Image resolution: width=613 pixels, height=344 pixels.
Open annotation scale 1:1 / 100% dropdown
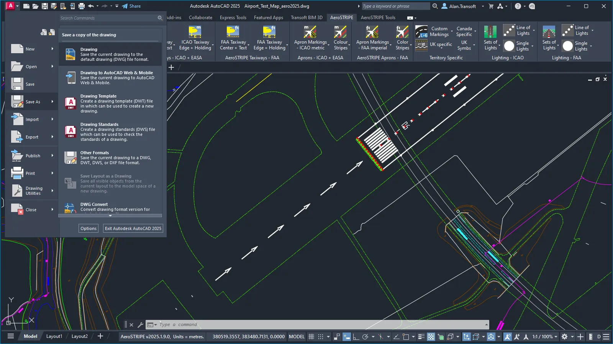coord(544,337)
